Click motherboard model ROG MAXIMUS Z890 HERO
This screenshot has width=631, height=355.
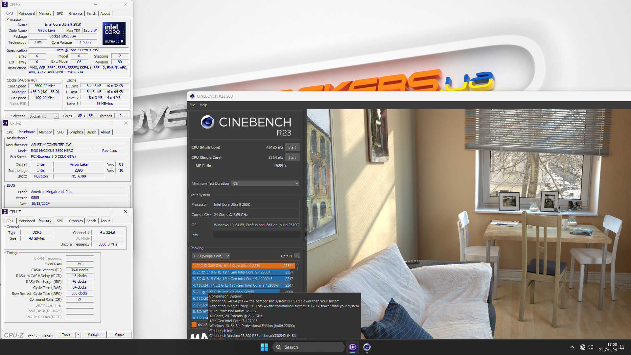pyautogui.click(x=61, y=151)
